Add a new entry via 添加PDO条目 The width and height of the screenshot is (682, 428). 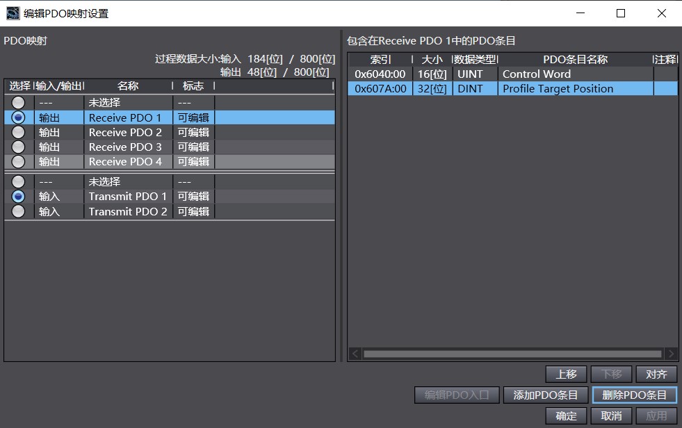tap(545, 395)
